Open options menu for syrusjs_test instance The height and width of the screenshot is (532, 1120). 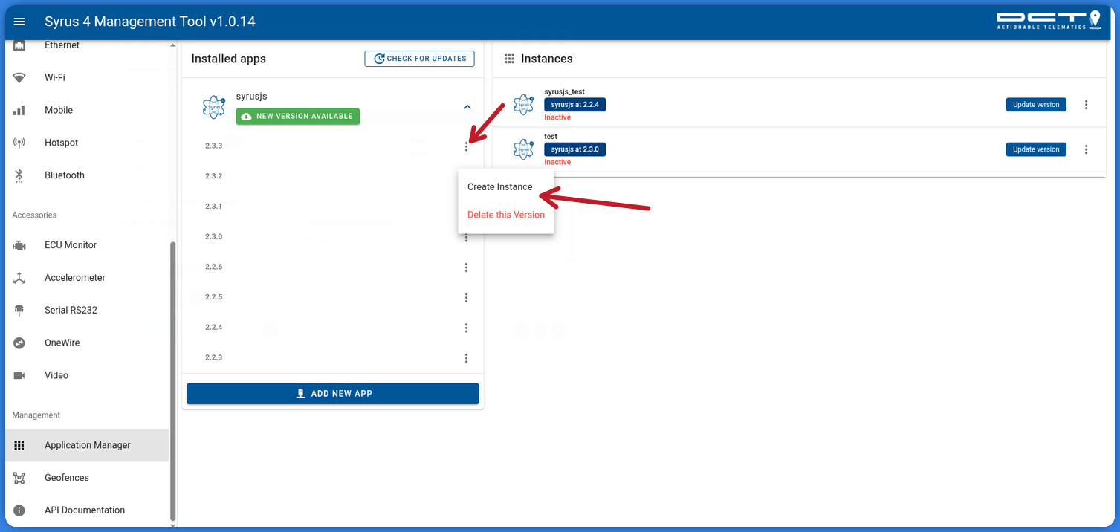1086,105
